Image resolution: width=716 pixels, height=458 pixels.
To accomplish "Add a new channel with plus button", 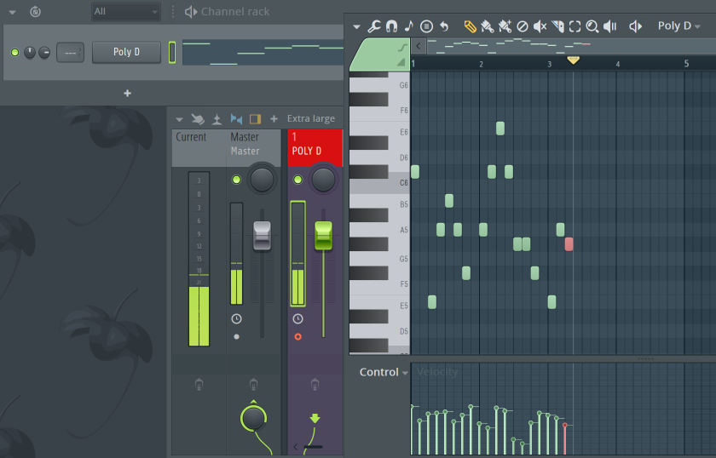I will pos(128,94).
